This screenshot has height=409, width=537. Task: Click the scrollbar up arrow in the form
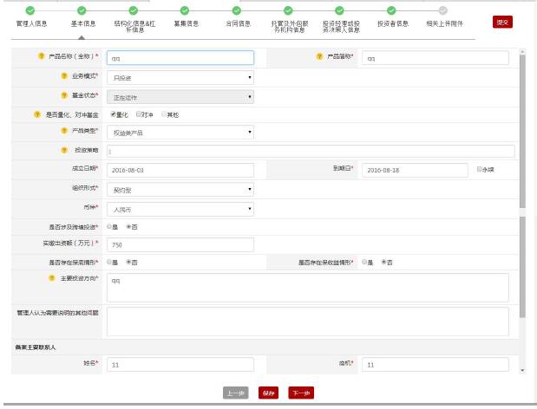coord(522,52)
